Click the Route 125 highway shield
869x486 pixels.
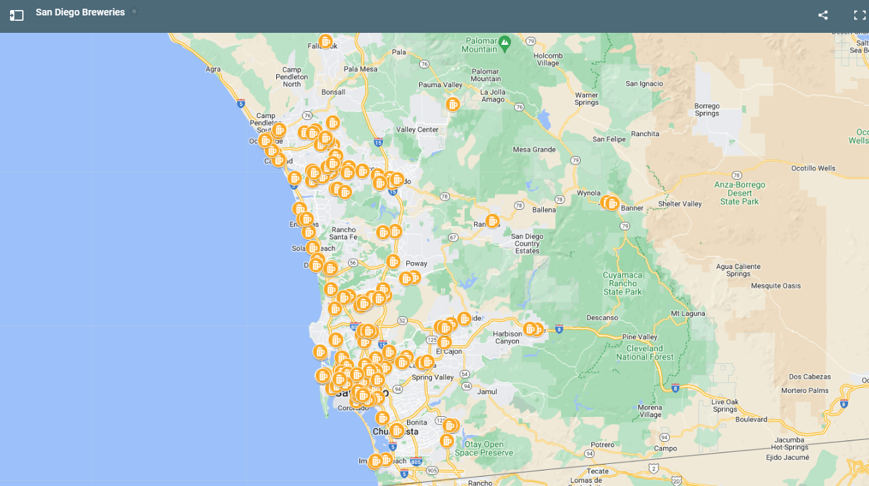coord(431,340)
